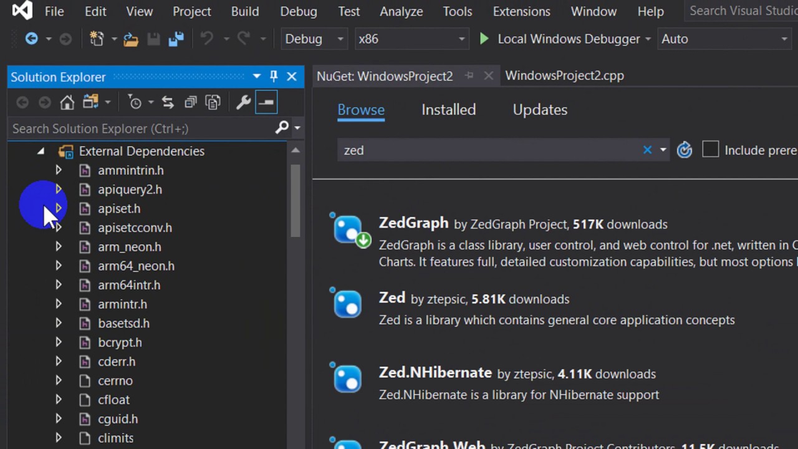Select the cguid.h file in the tree

(118, 418)
